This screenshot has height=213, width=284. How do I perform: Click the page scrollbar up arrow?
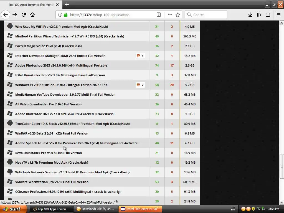(x=282, y=23)
